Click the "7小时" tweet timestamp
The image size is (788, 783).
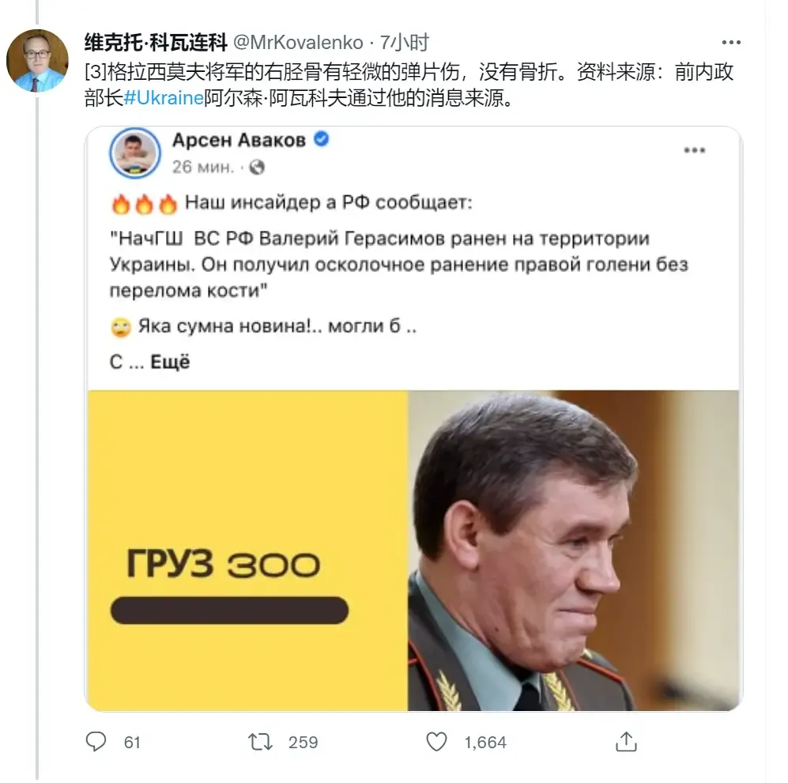click(x=404, y=43)
